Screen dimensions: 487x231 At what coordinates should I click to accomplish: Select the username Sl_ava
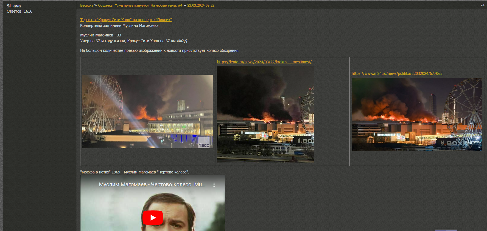(14, 6)
